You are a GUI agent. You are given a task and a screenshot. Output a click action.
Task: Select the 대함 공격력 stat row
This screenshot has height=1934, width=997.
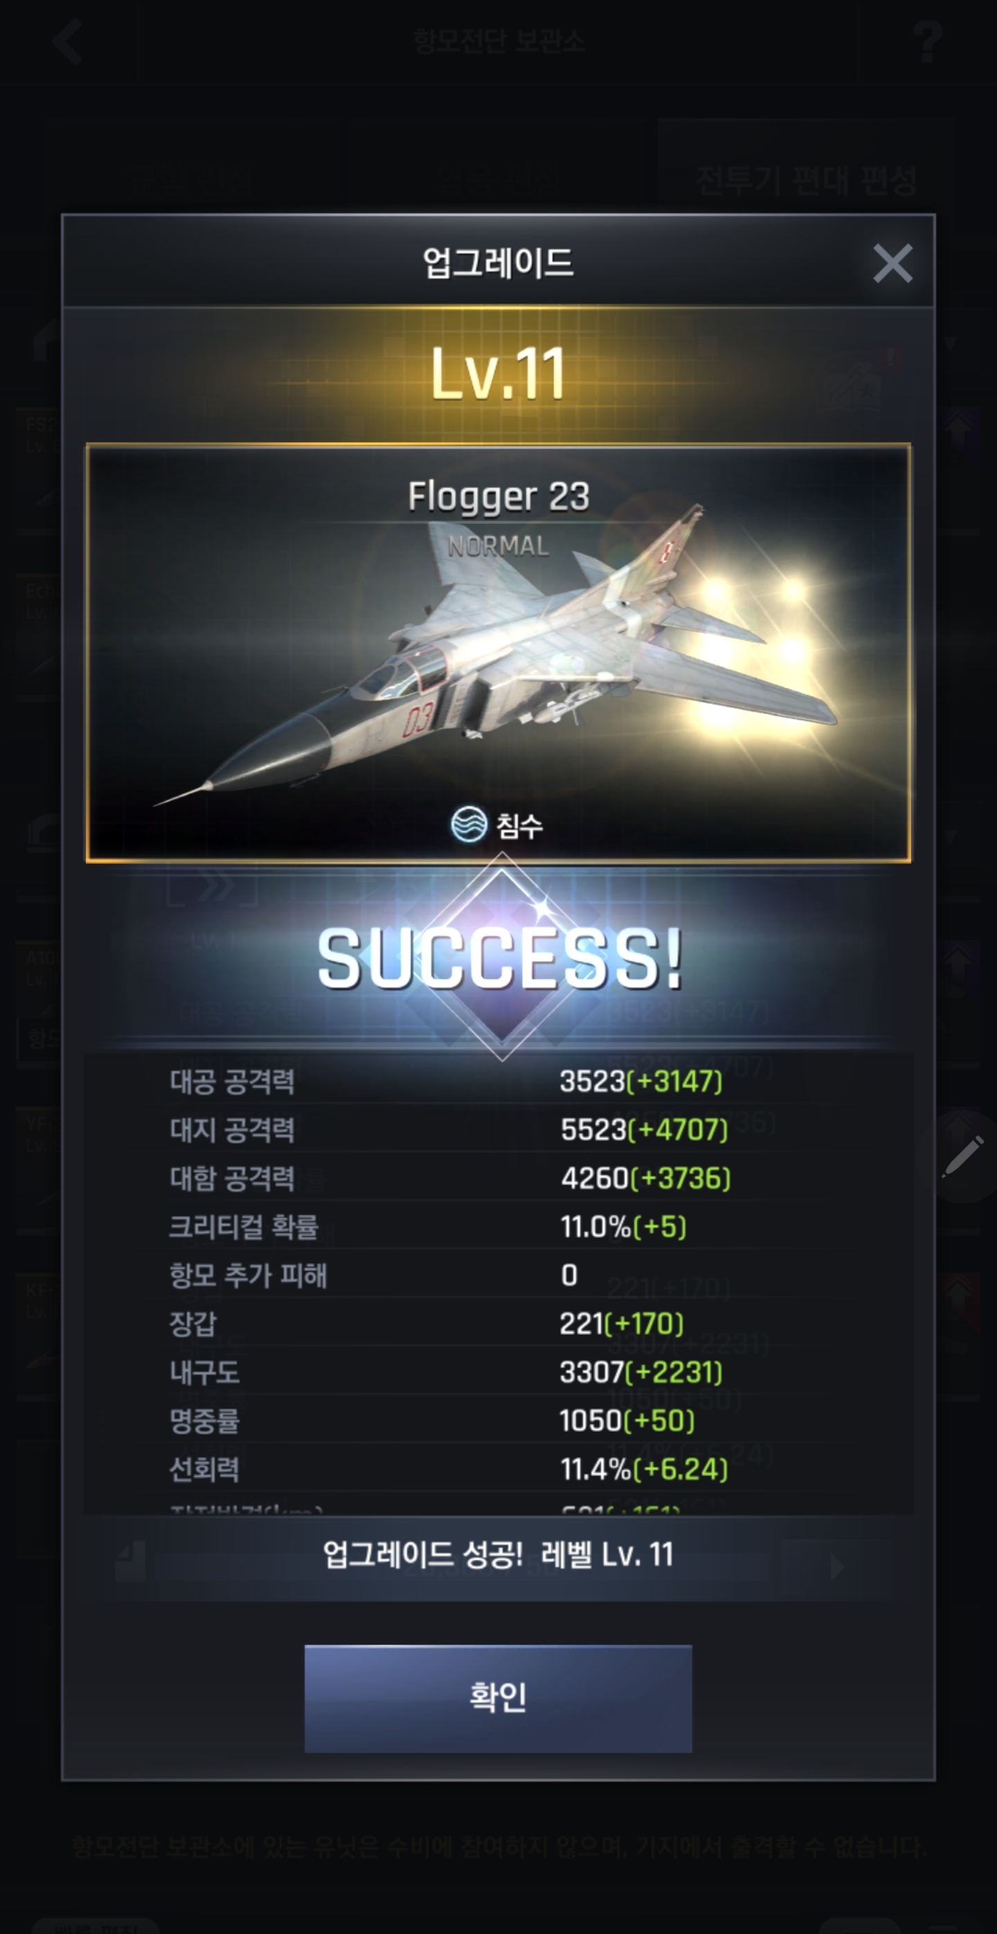[x=498, y=1178]
